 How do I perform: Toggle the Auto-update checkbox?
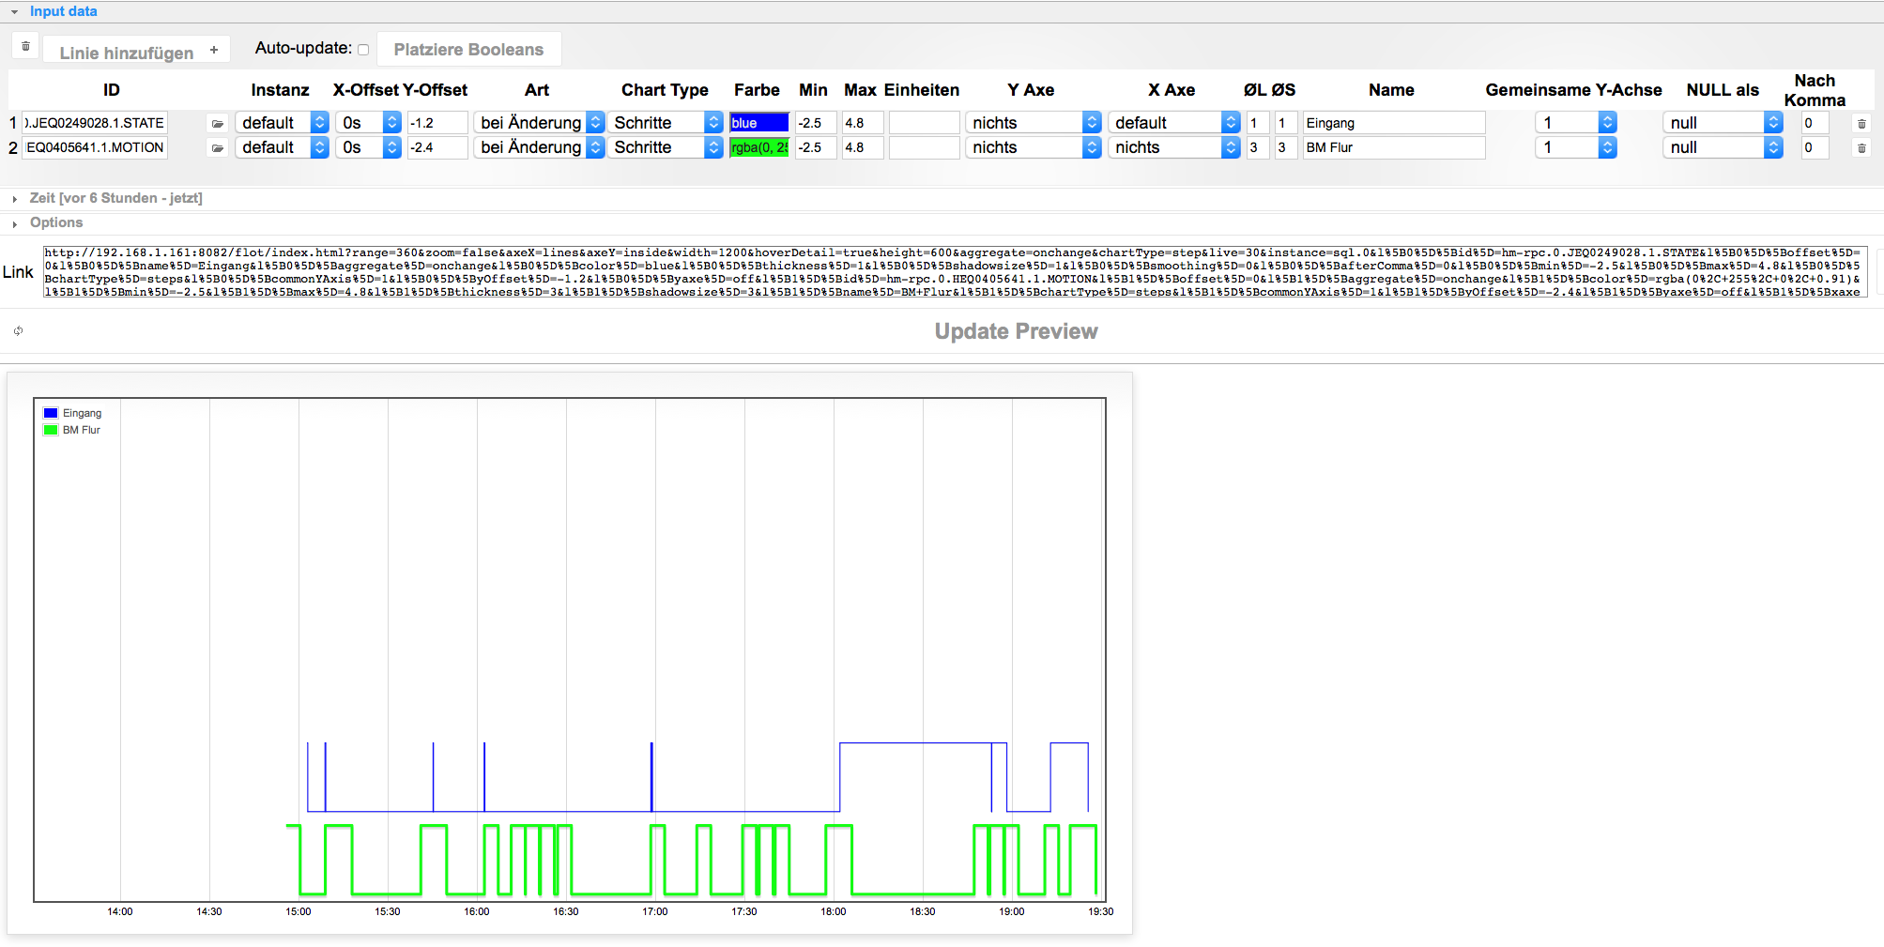tap(363, 50)
